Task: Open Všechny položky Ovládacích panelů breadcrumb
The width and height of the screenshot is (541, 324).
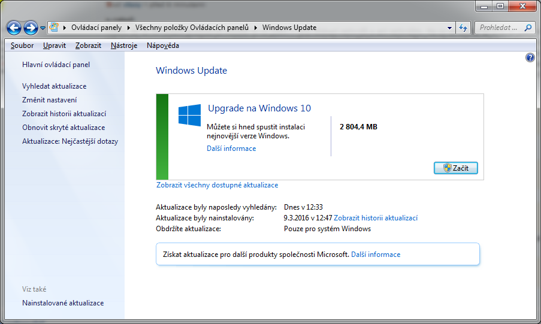Action: [192, 28]
